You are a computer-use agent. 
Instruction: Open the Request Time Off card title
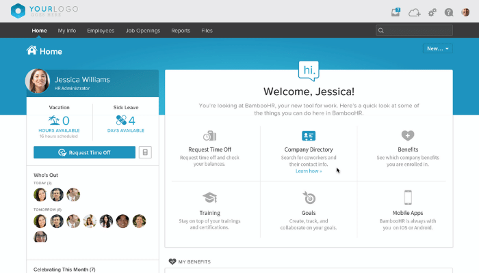point(209,149)
